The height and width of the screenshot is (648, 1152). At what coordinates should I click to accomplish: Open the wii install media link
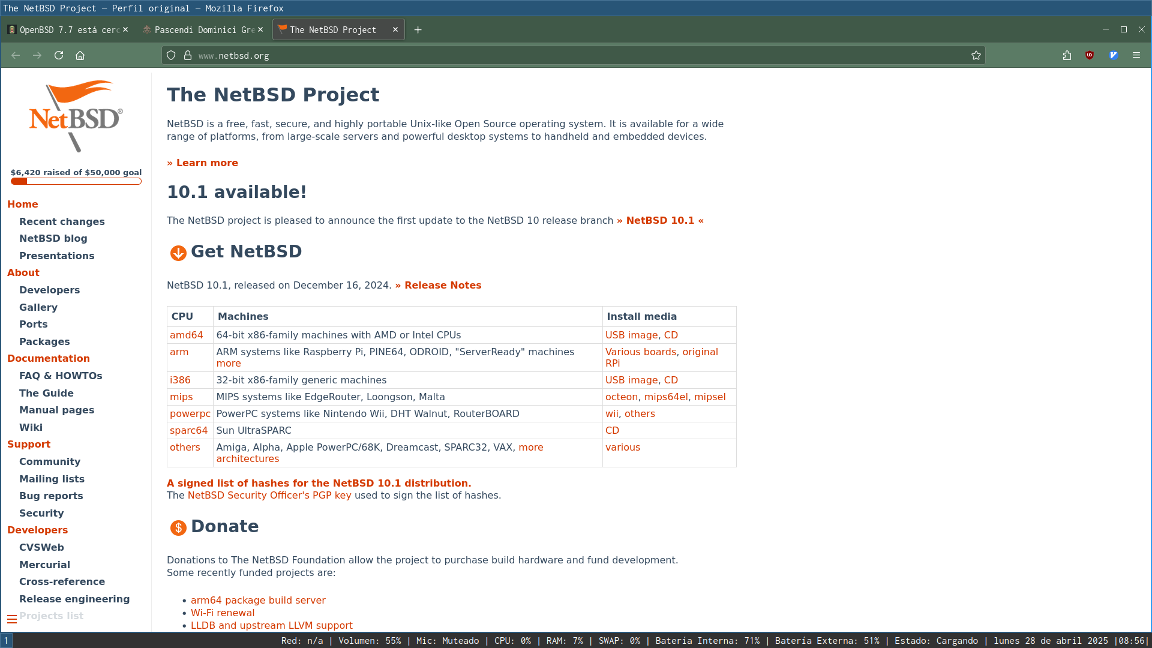tap(611, 413)
